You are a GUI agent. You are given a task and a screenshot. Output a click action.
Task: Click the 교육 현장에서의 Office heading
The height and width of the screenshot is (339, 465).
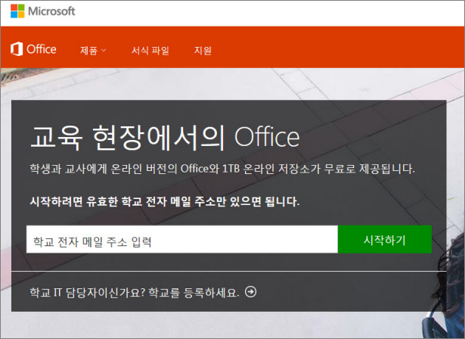tap(165, 137)
